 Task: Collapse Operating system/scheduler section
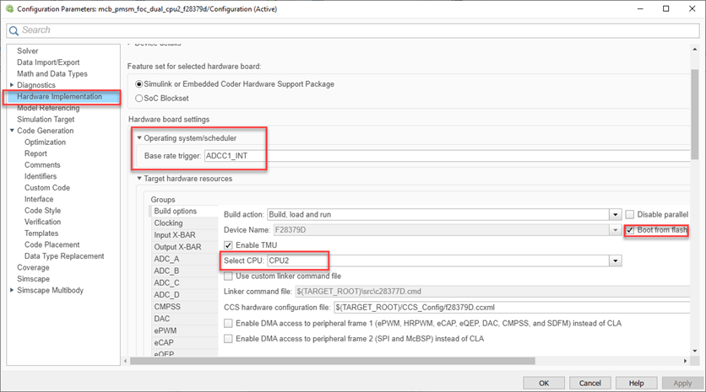(139, 138)
